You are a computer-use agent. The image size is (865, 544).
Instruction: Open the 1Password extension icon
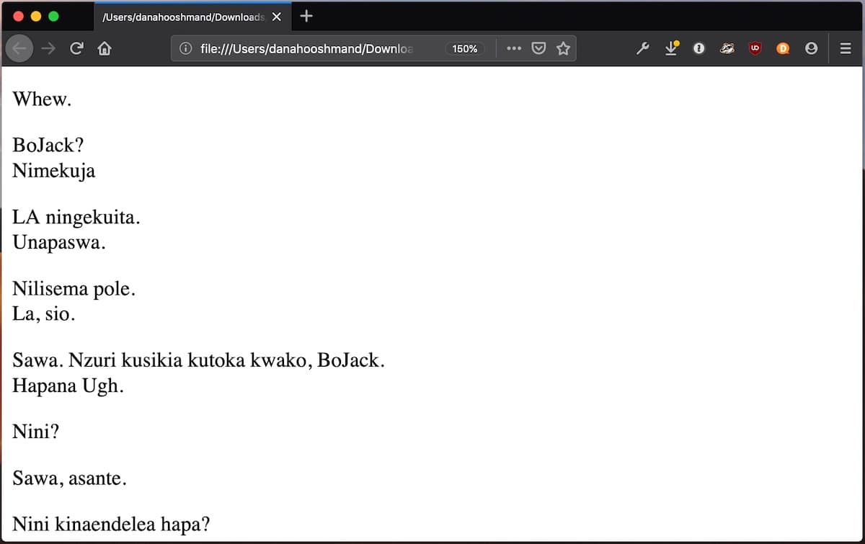coord(698,48)
